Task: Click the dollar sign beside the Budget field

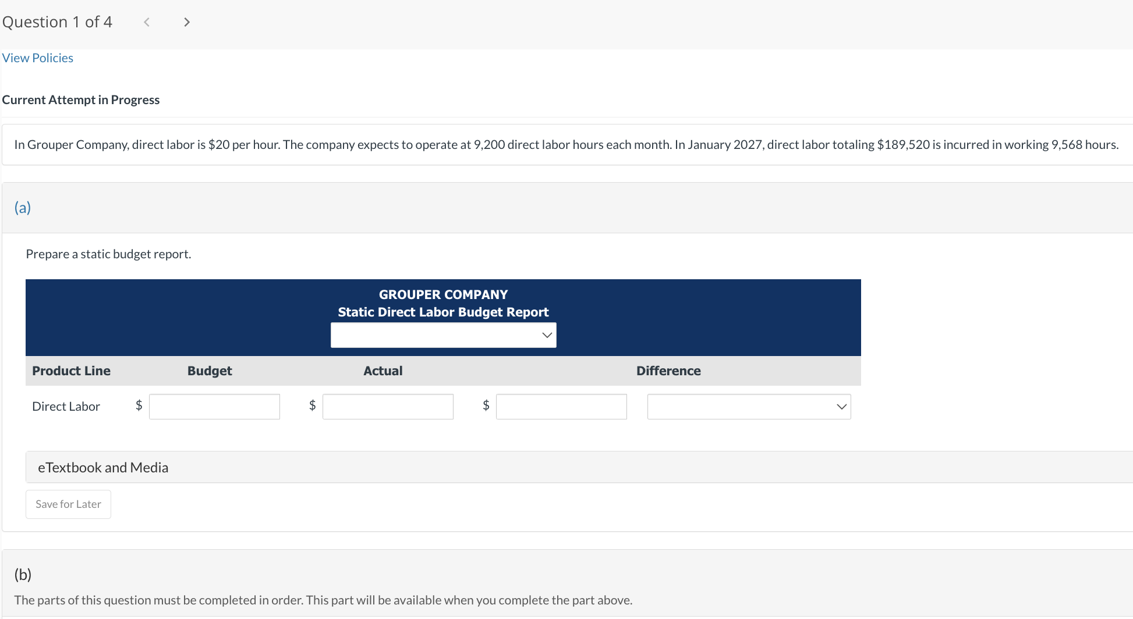Action: 139,405
